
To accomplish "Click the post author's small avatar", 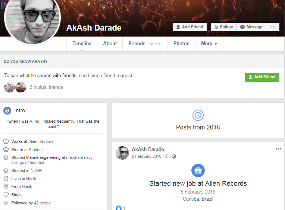I will [x=122, y=153].
